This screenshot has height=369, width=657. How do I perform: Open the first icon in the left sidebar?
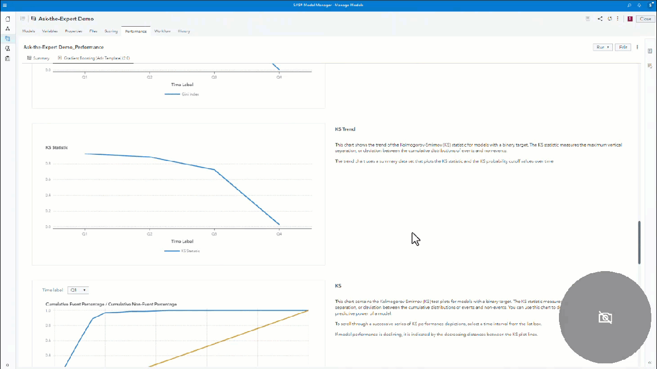point(8,18)
